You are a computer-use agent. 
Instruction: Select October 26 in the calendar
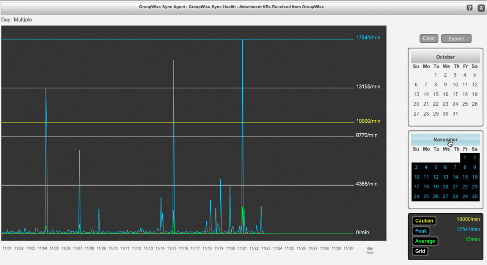pos(475,104)
